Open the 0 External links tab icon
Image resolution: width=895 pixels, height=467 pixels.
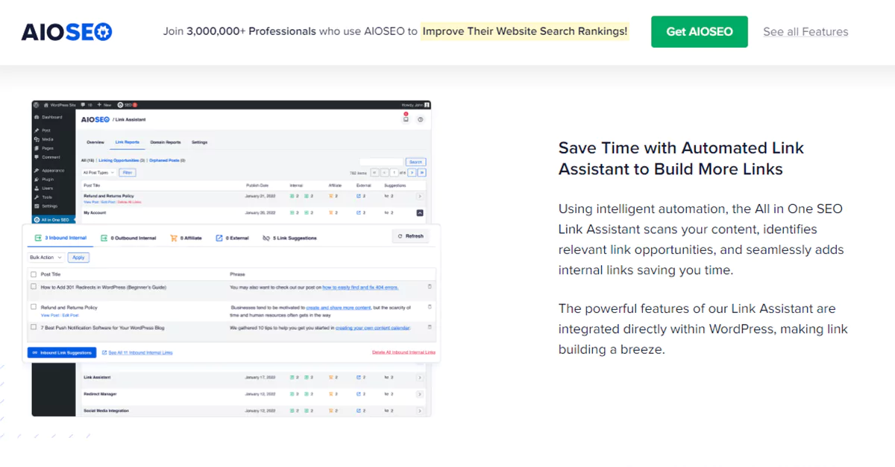click(219, 238)
